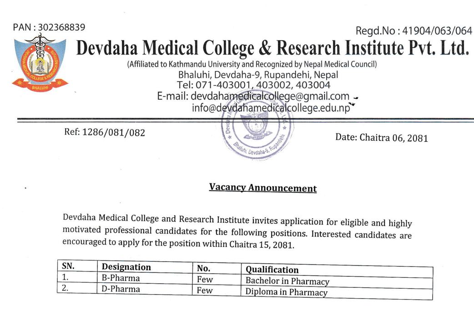Image resolution: width=474 pixels, height=316 pixels.
Task: Select the PAN number at top left
Action: point(49,27)
